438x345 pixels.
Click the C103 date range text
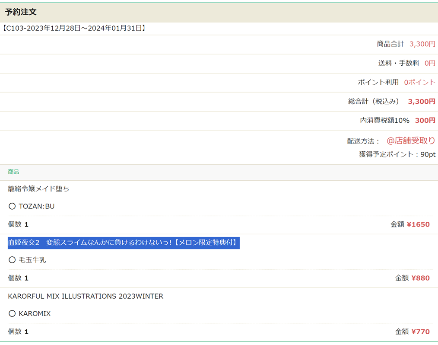(74, 29)
